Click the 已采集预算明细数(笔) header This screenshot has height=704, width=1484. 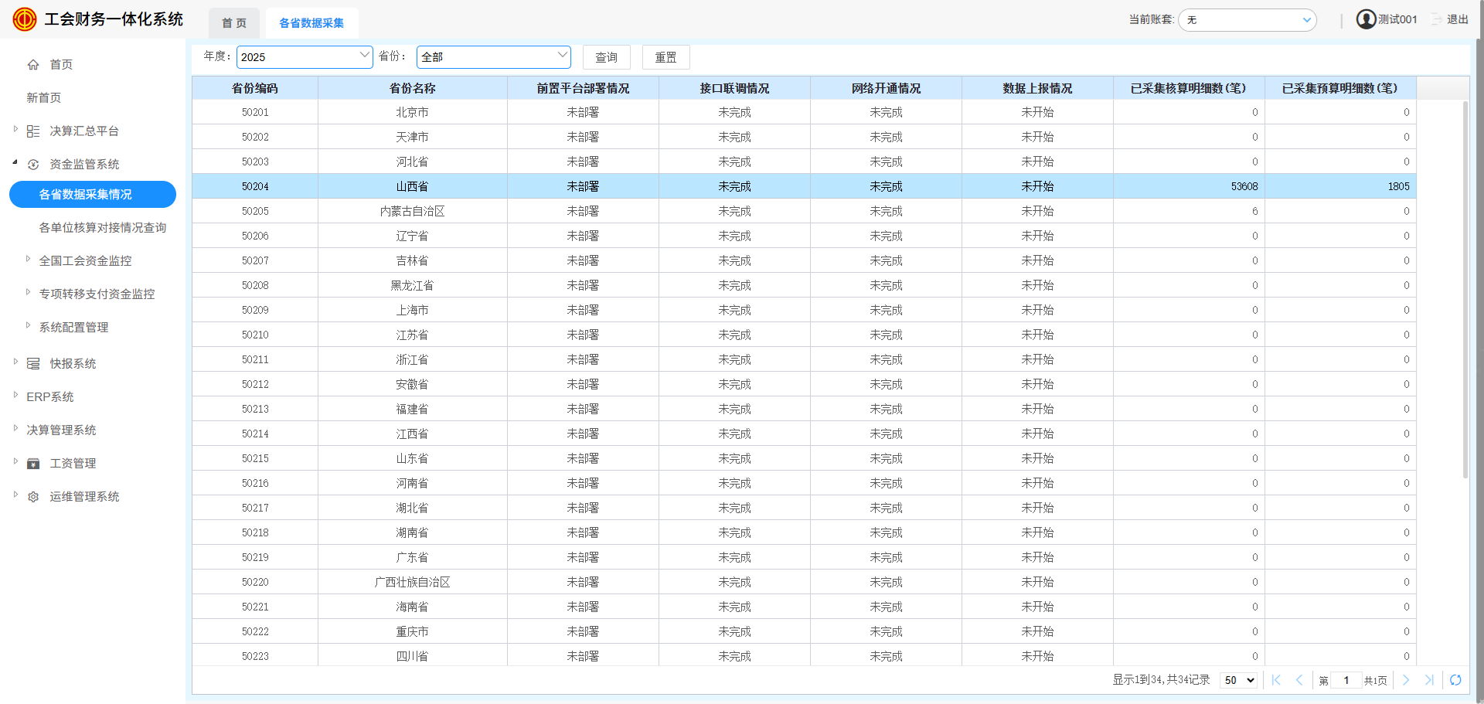tap(1341, 88)
